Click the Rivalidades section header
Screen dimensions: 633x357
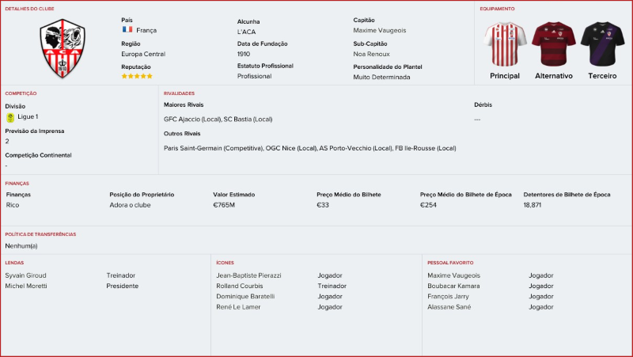click(179, 93)
